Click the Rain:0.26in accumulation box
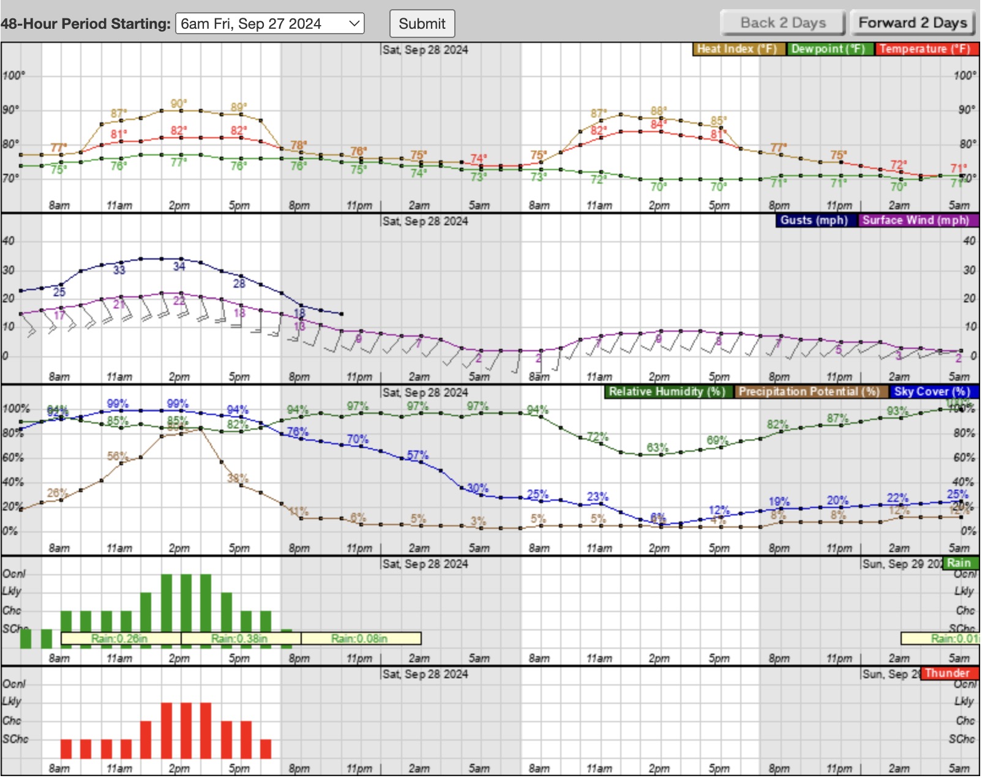The height and width of the screenshot is (781, 982). (x=121, y=639)
